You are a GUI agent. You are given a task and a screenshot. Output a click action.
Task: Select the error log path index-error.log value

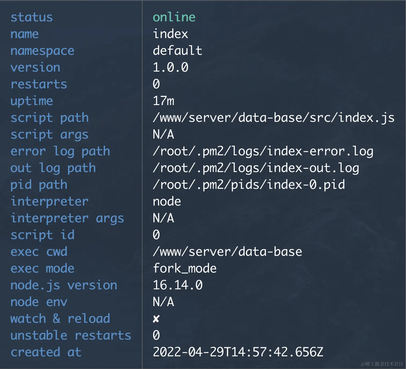click(x=263, y=151)
